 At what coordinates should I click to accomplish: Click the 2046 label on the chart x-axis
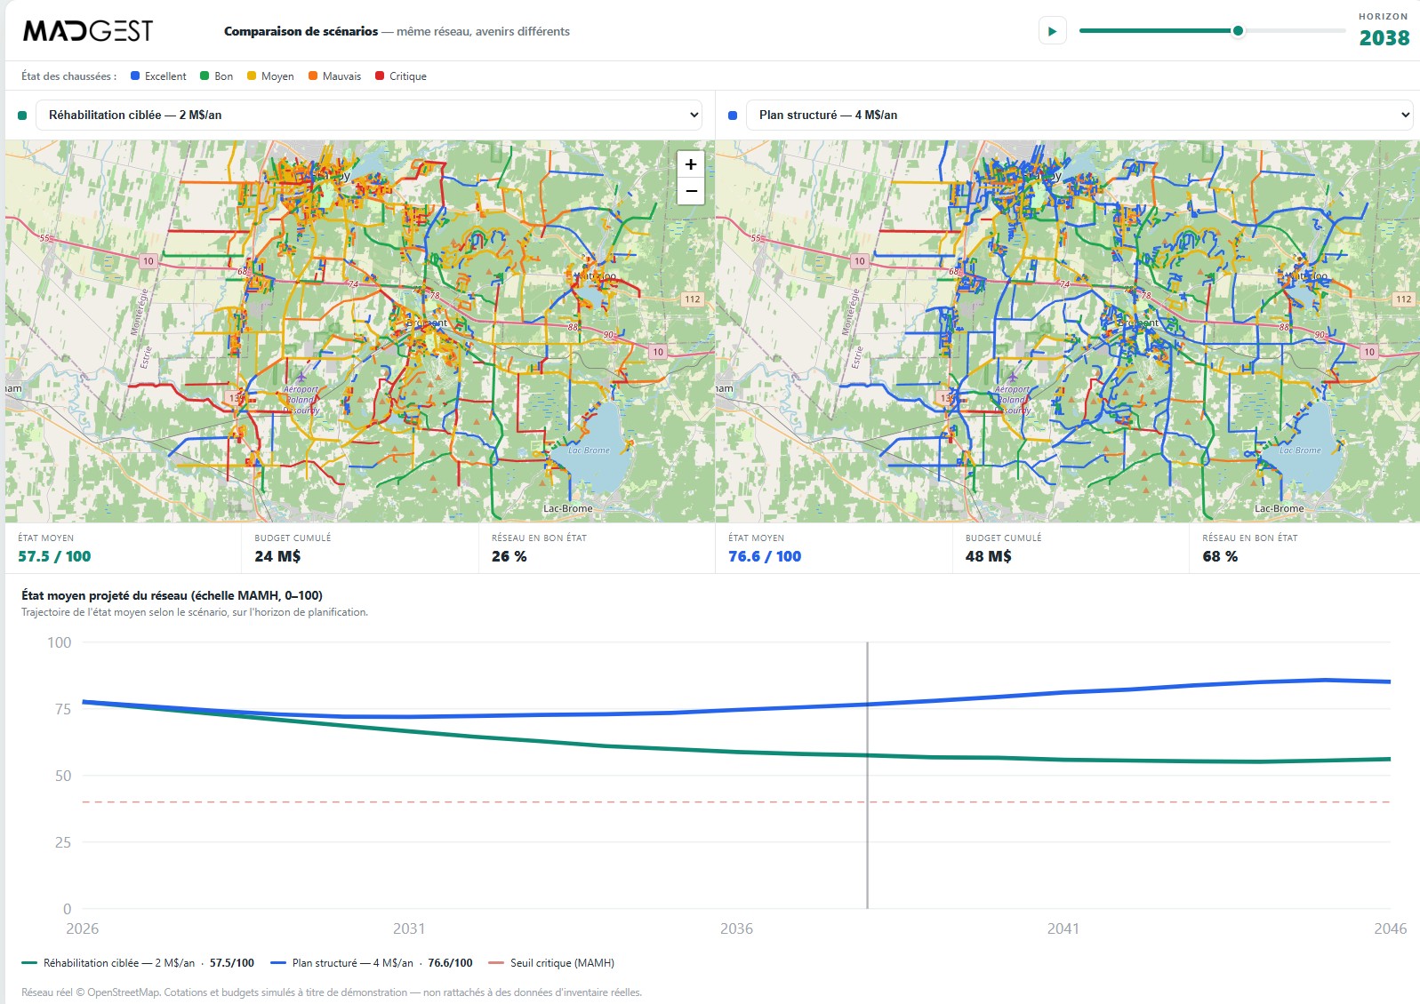point(1391,928)
